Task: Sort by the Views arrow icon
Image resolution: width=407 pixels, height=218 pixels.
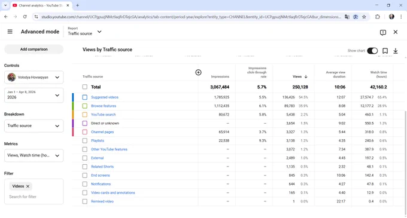Action: coord(306,76)
